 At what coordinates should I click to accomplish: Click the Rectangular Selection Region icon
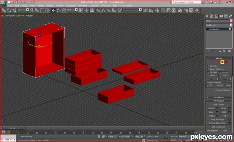pyautogui.click(x=42, y=10)
